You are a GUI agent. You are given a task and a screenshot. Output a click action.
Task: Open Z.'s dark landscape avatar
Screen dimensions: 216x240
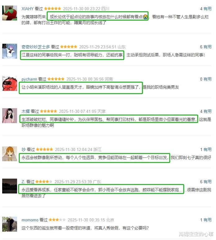[10, 186]
